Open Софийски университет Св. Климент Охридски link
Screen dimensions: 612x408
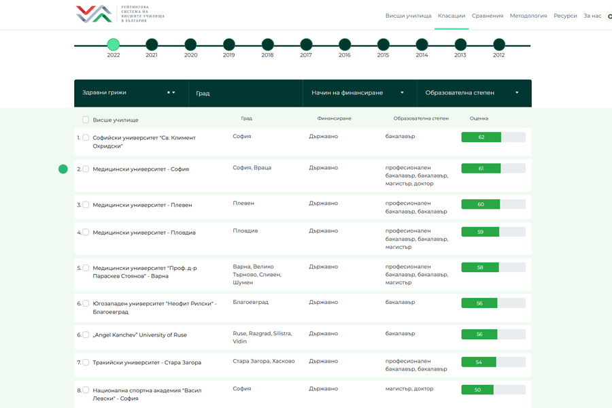coord(144,141)
